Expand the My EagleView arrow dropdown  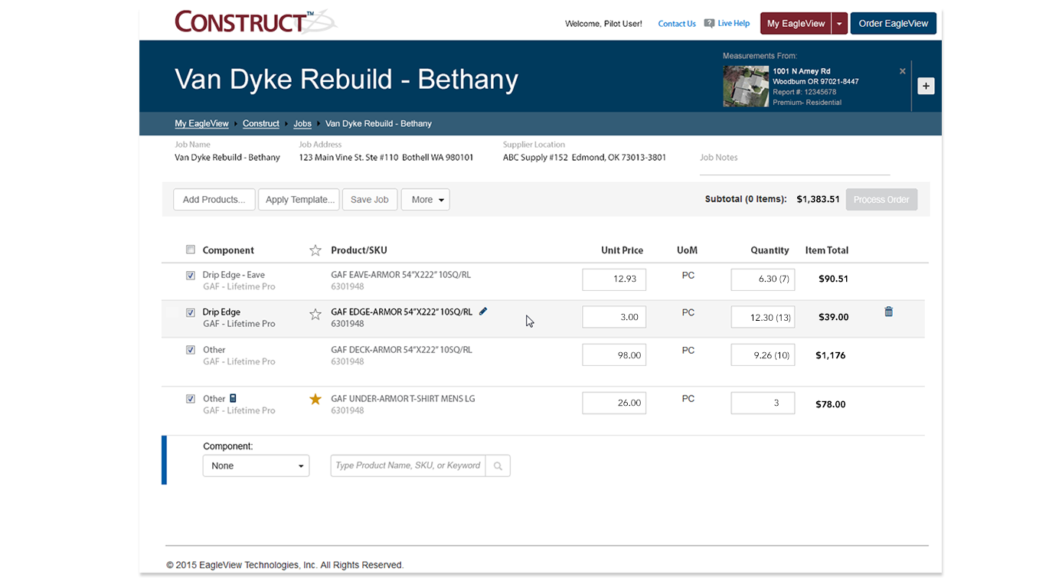click(839, 24)
